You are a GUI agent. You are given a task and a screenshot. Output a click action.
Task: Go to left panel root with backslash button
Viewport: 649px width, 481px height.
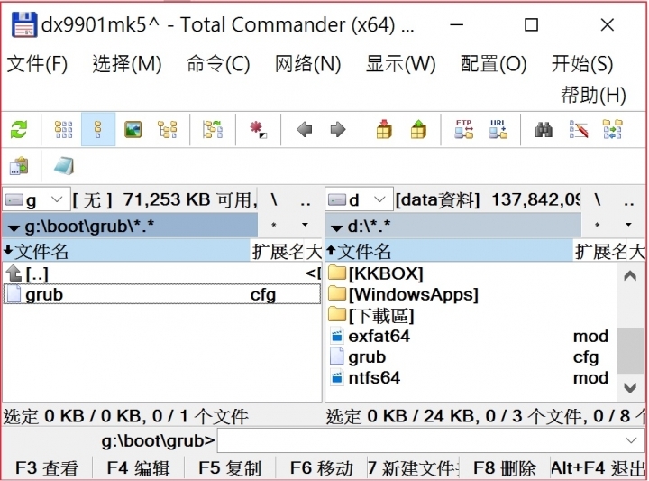(274, 200)
